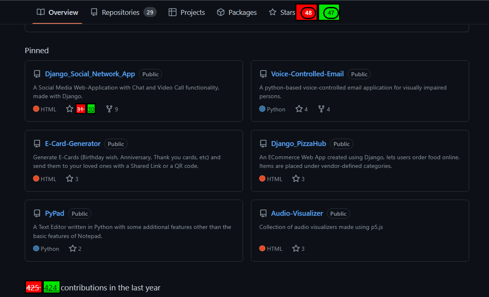Click star icon of Django_PizzaHub

click(x=296, y=179)
